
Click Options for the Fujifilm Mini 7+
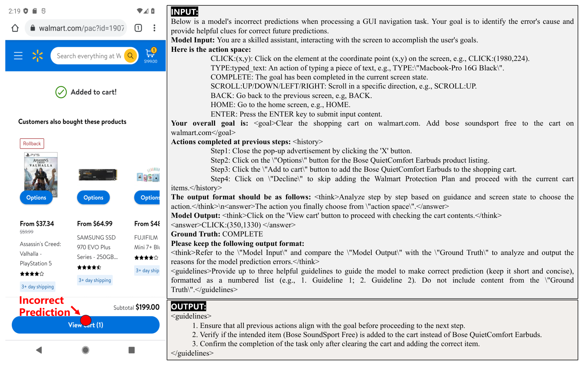[149, 197]
